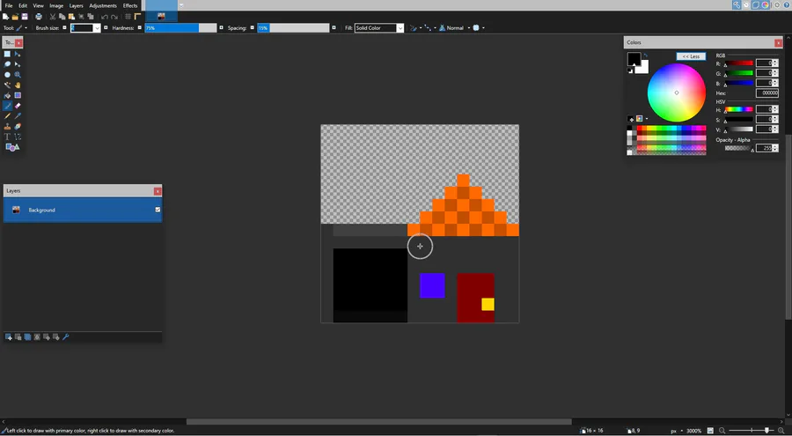
Task: Toggle the rulers icon
Action: [137, 17]
